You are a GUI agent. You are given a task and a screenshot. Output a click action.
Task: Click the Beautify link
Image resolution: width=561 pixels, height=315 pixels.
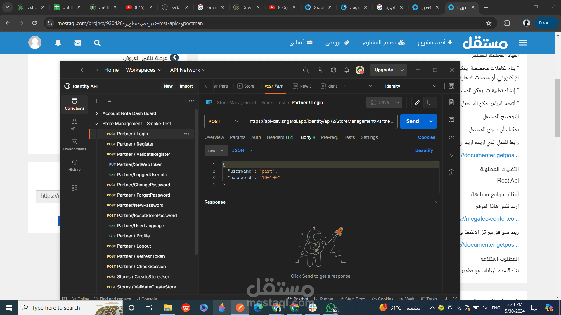tap(424, 150)
